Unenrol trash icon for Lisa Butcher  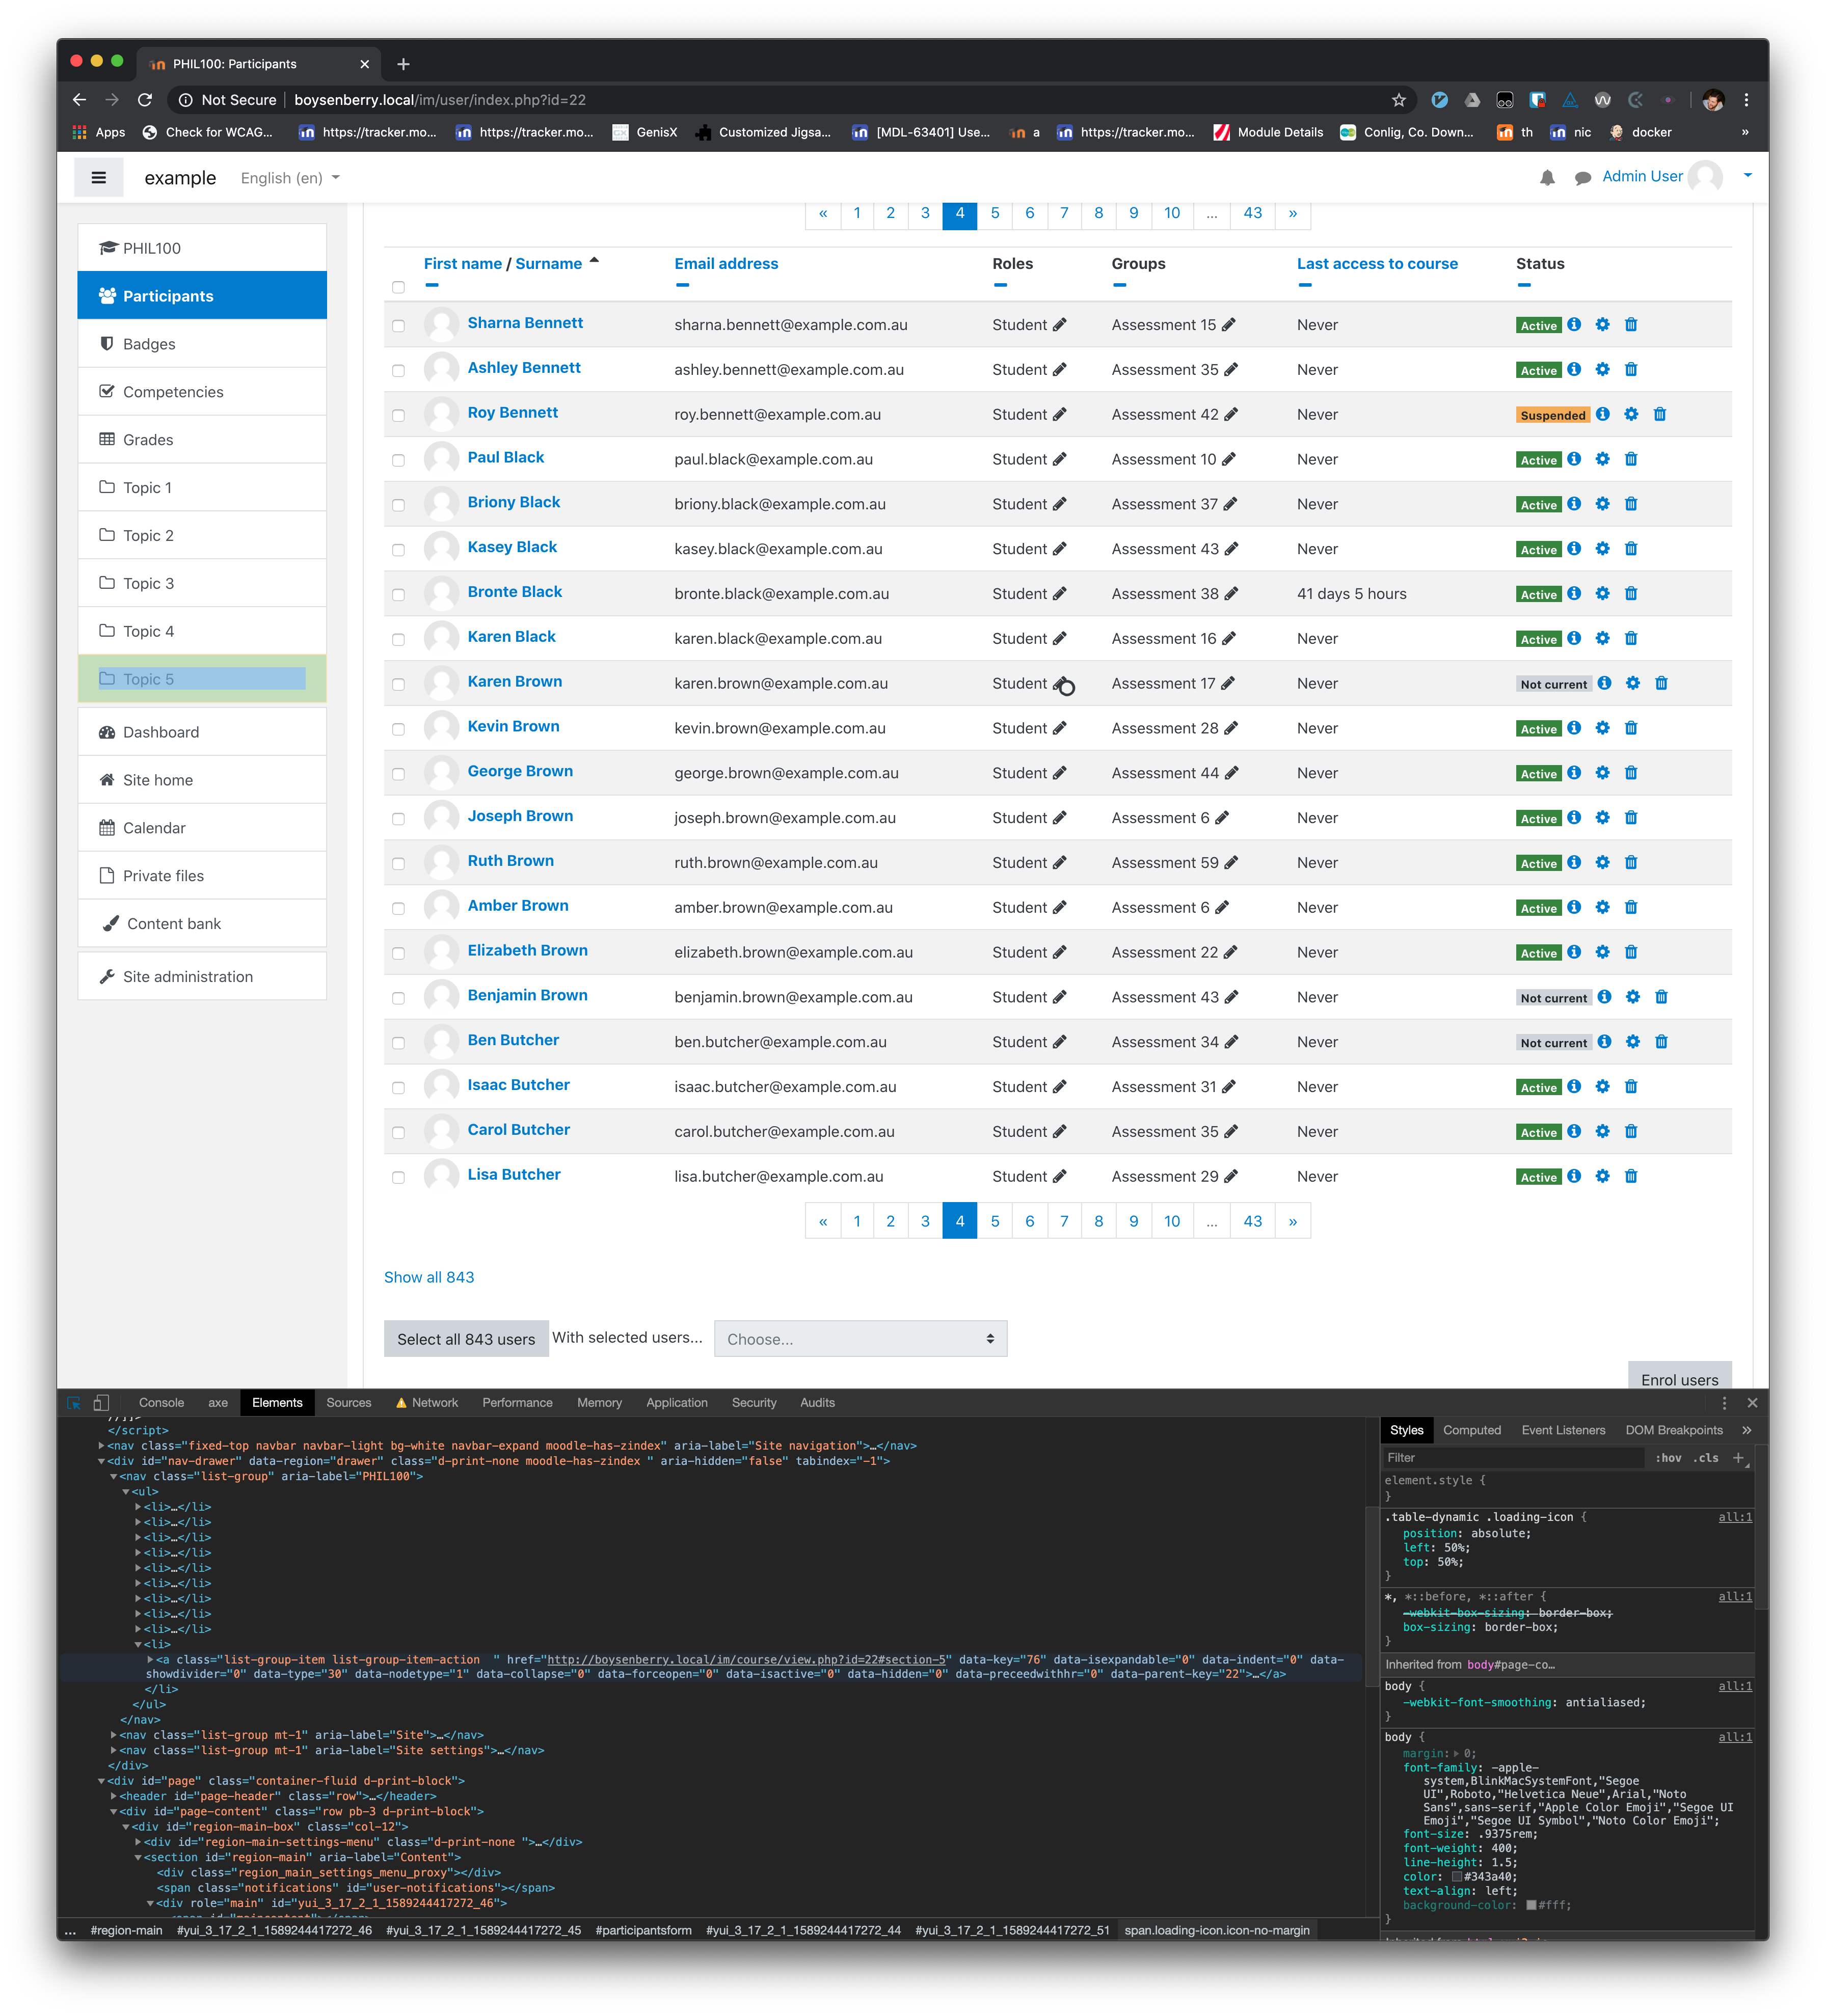(1631, 1176)
